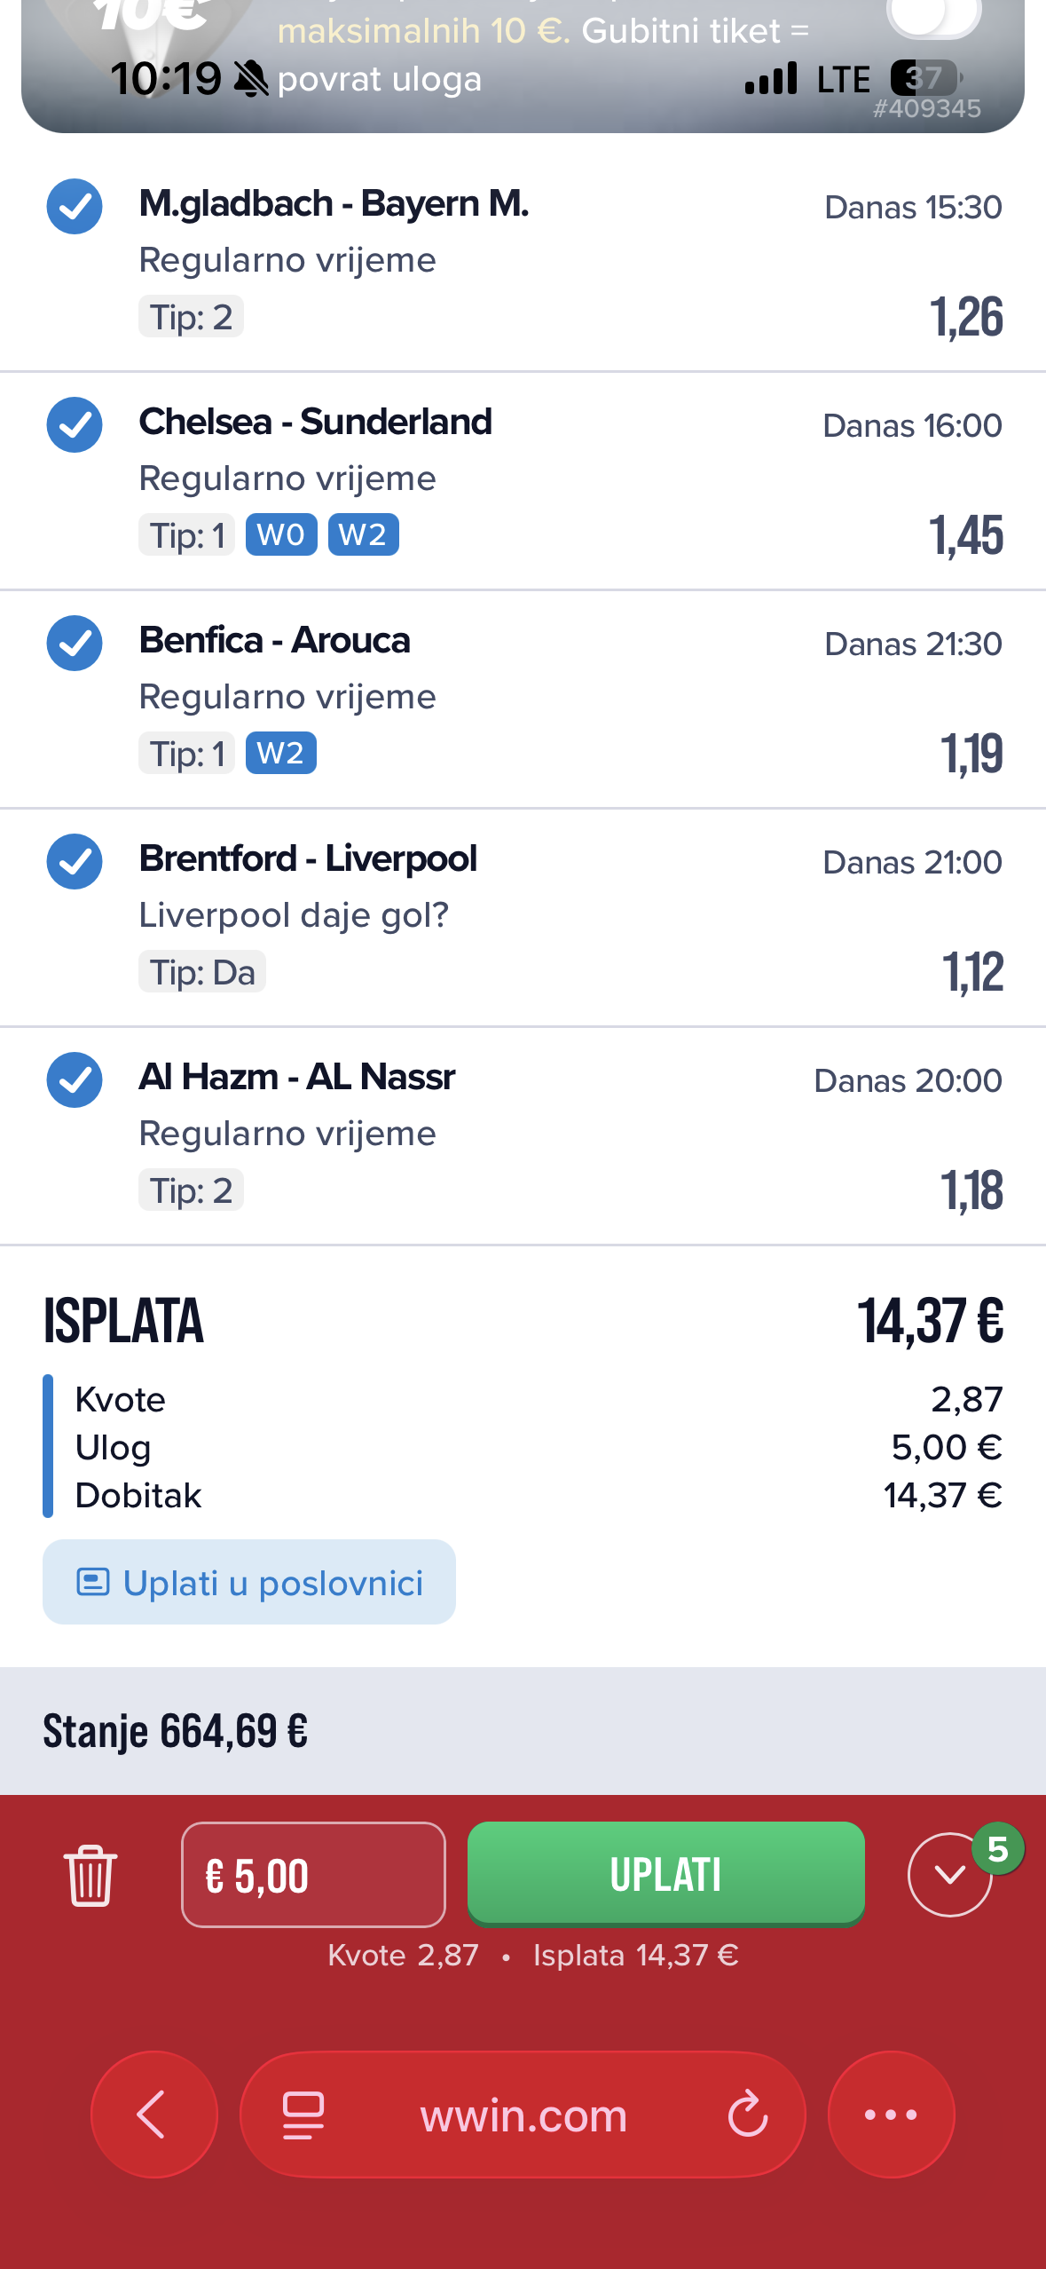Image resolution: width=1046 pixels, height=2269 pixels.
Task: Tap the W2 badge on Benfica match
Action: click(x=280, y=754)
